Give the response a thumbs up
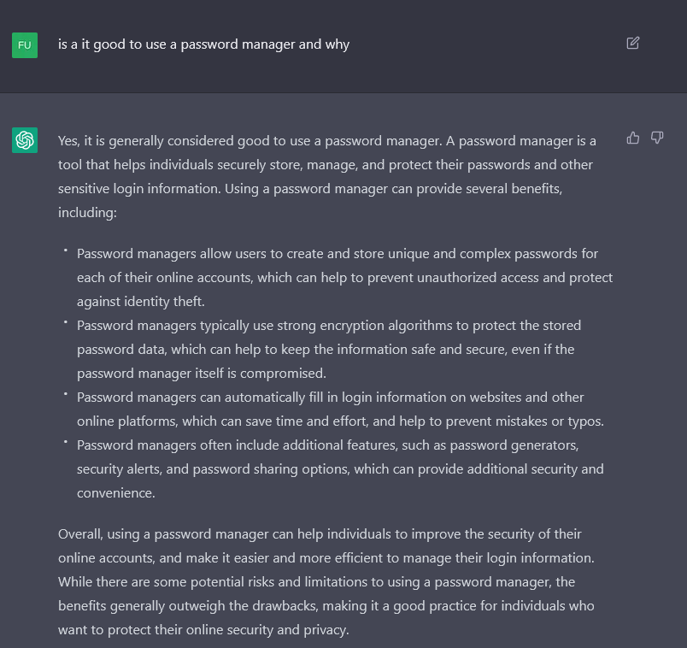This screenshot has width=687, height=648. coord(633,138)
